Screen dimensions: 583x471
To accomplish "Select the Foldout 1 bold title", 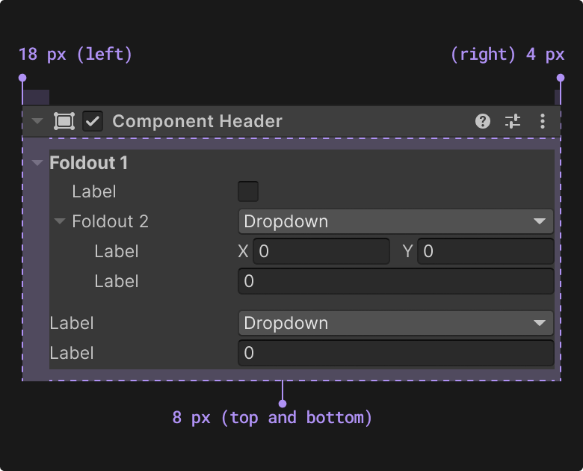I will click(88, 162).
